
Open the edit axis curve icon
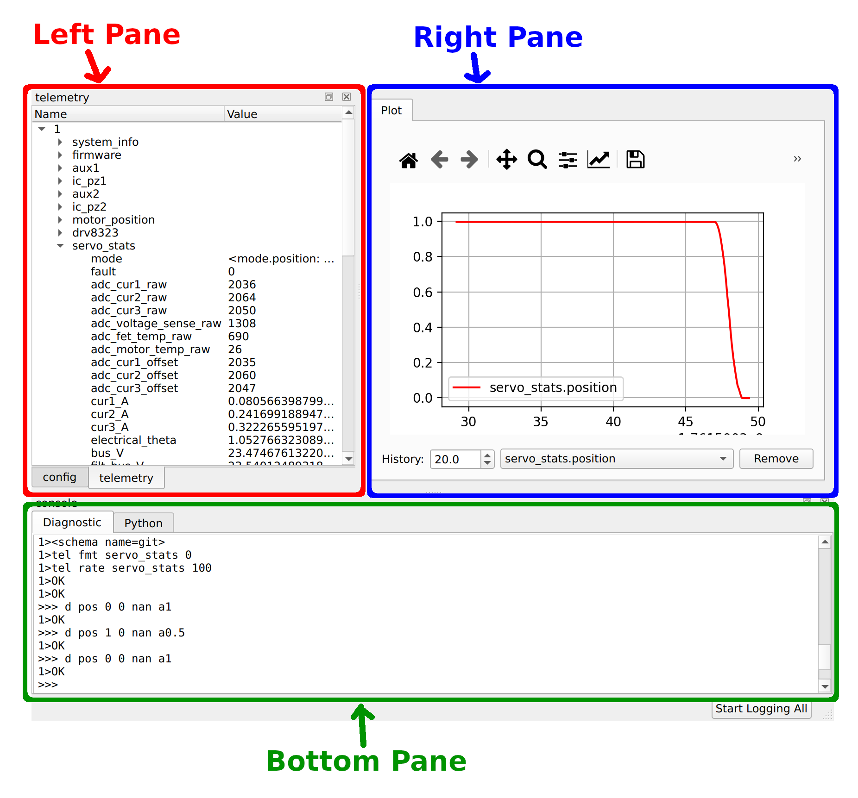(599, 160)
